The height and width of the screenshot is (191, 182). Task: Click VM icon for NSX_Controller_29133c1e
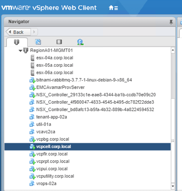coord(32,95)
